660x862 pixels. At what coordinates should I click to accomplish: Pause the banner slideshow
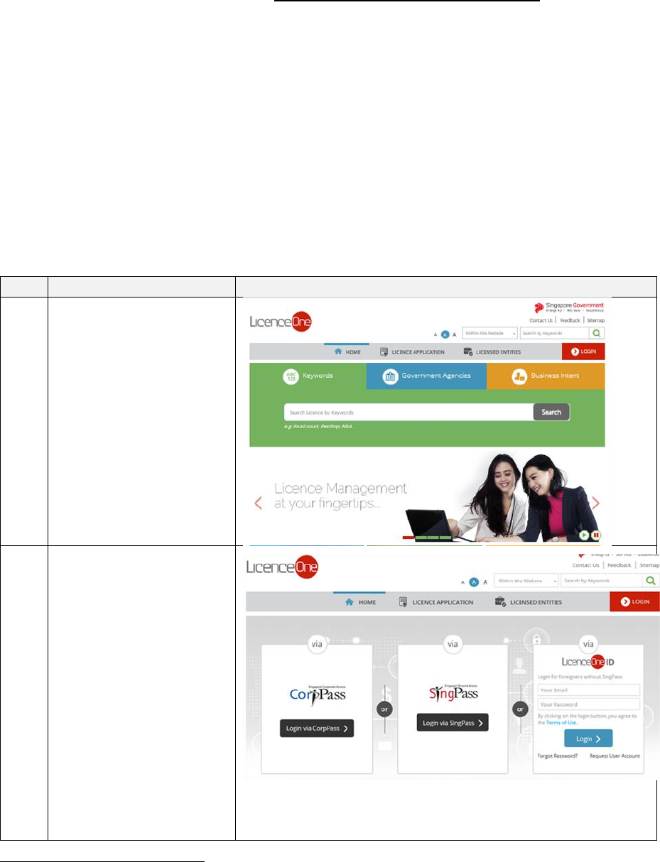click(x=596, y=535)
